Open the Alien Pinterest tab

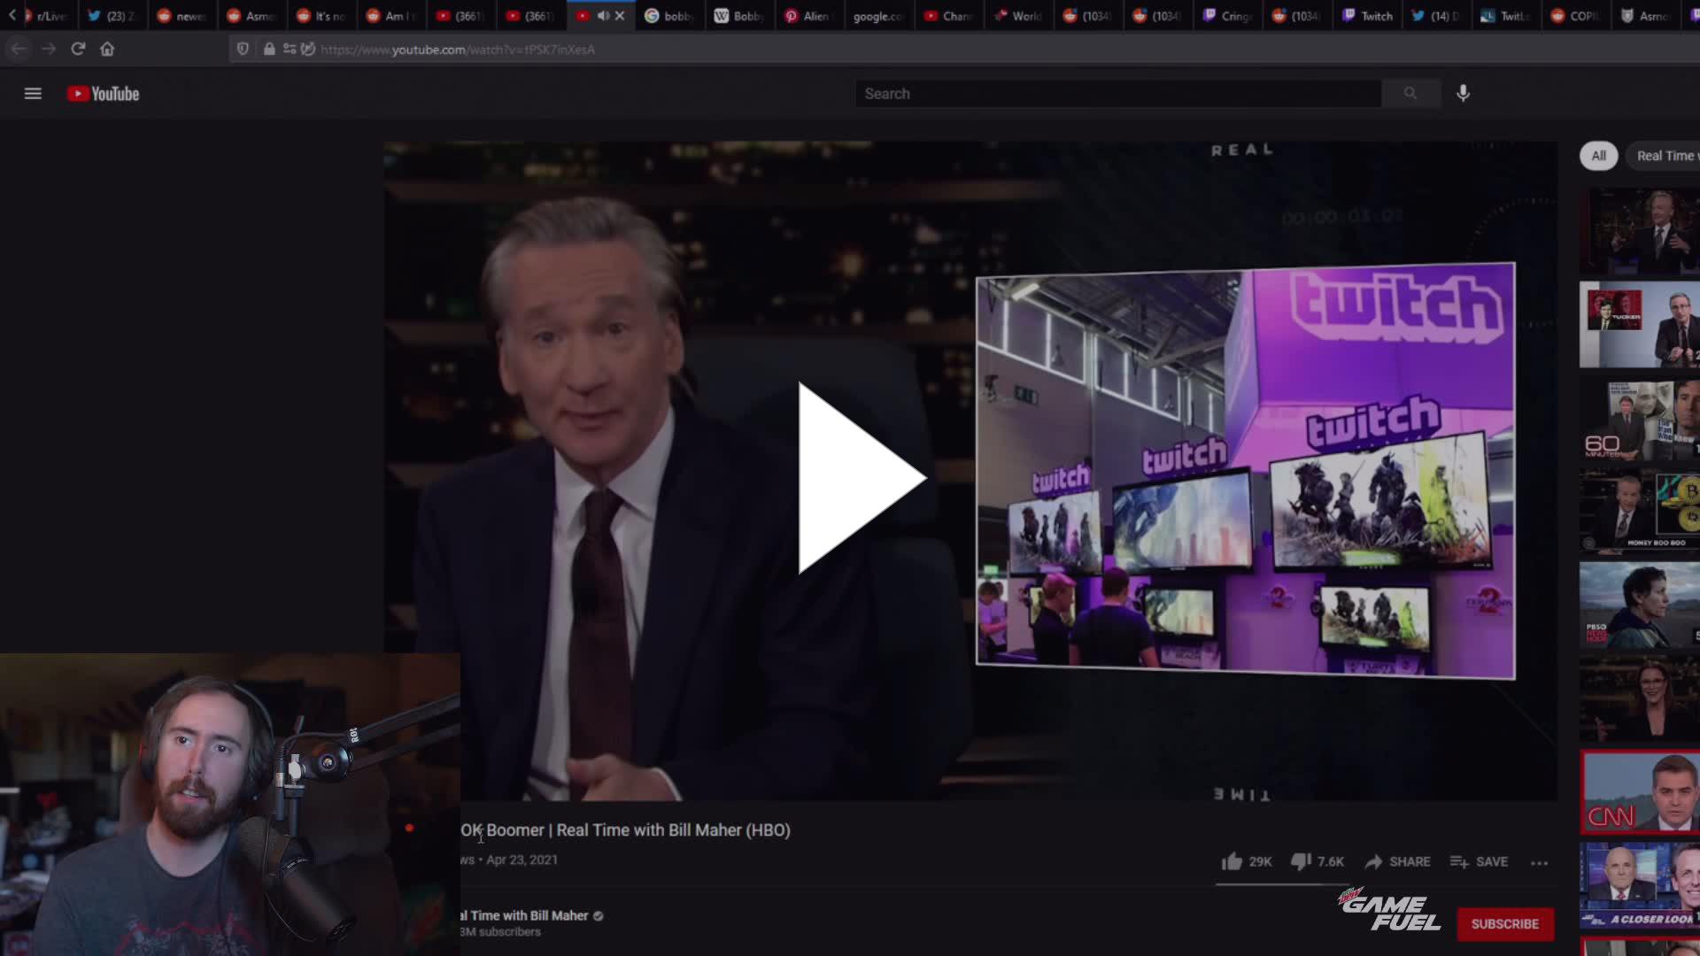click(x=810, y=16)
